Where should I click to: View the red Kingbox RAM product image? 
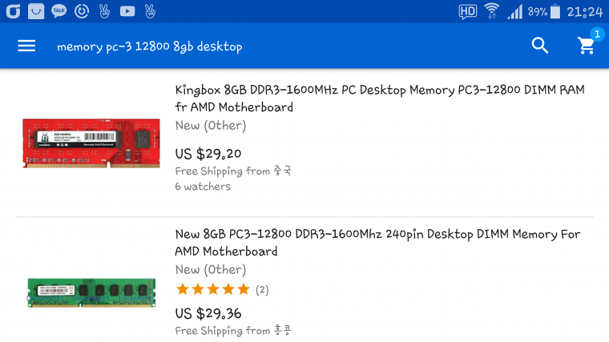pyautogui.click(x=91, y=143)
